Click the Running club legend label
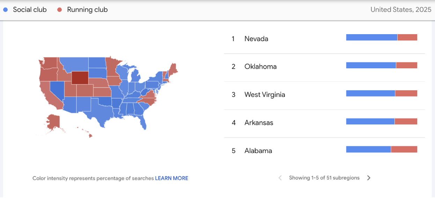 (87, 10)
